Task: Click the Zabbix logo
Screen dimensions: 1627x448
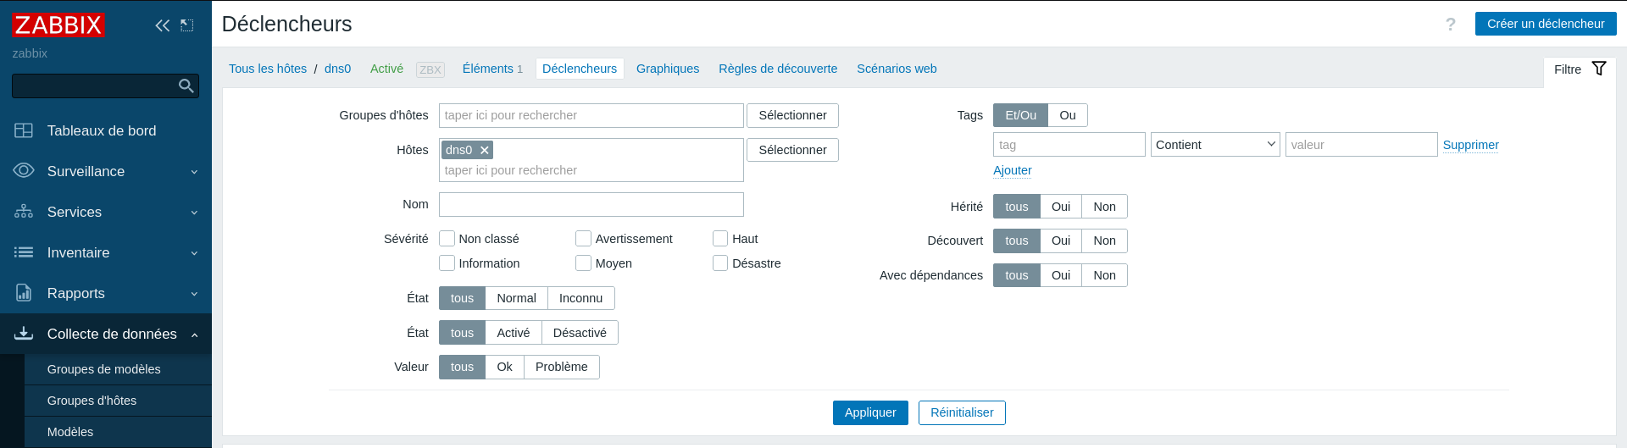Action: [58, 25]
